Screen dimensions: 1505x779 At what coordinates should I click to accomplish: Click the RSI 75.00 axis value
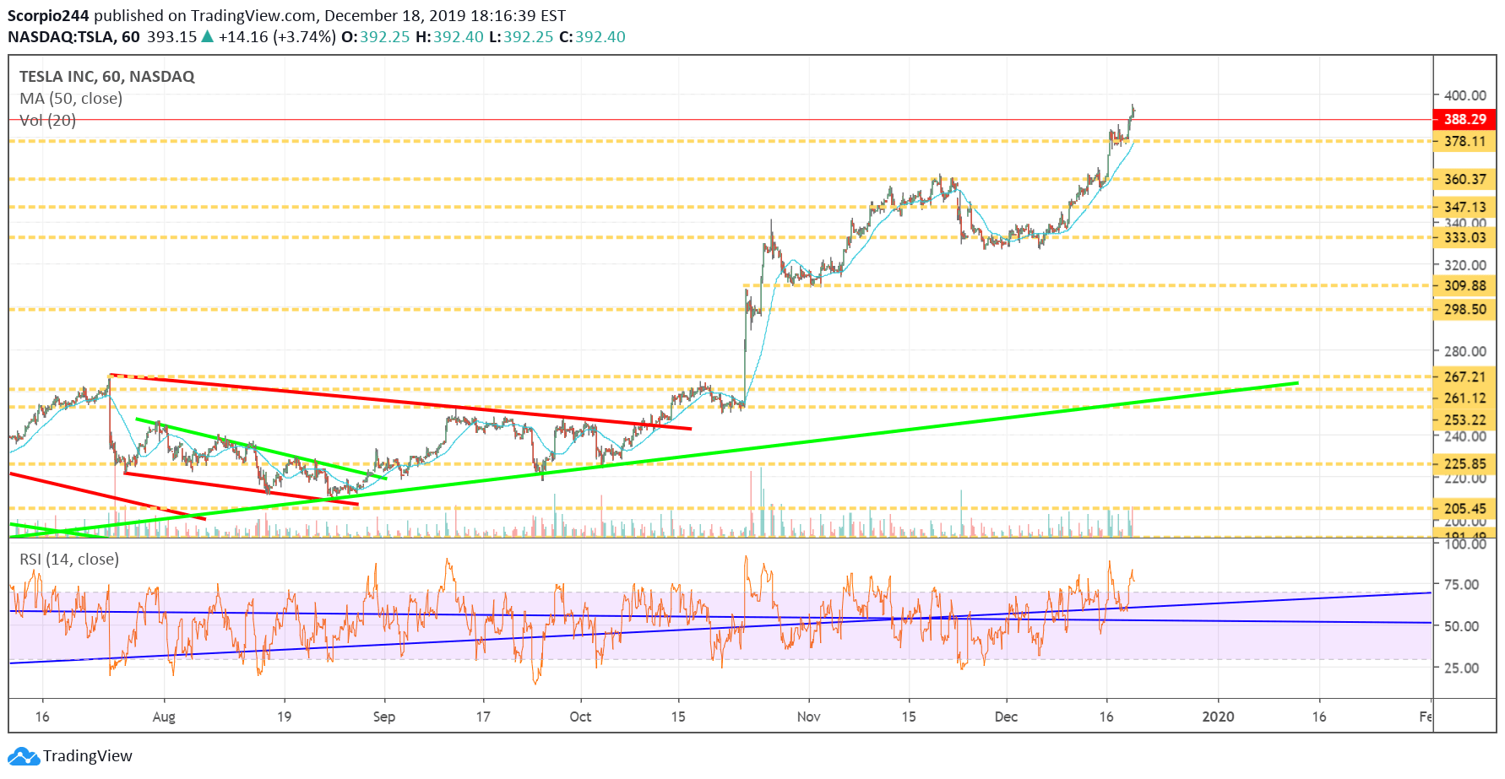pyautogui.click(x=1461, y=584)
